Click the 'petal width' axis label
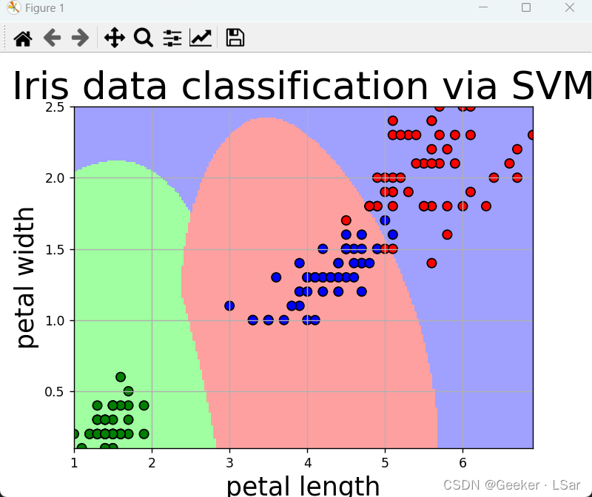The width and height of the screenshot is (592, 497). click(26, 277)
